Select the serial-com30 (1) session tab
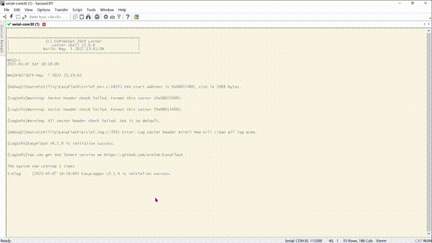This screenshot has height=243, width=432. click(26, 24)
